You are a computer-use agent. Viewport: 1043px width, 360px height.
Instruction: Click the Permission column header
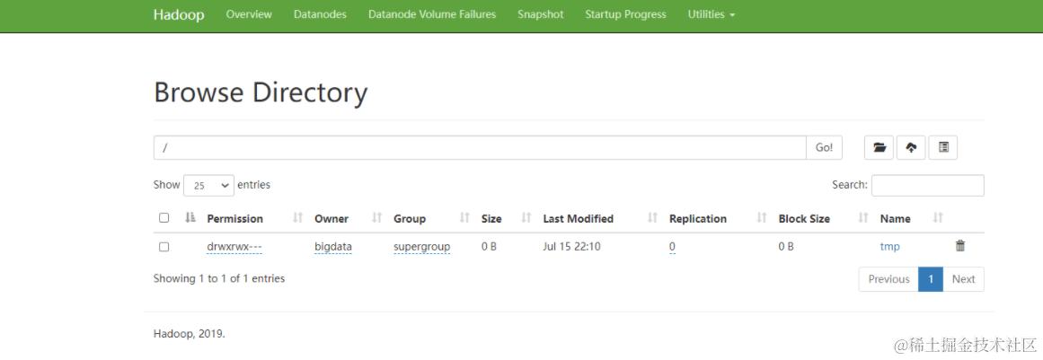click(234, 218)
